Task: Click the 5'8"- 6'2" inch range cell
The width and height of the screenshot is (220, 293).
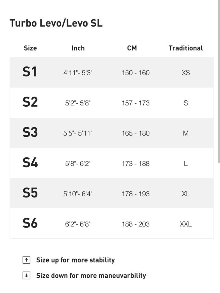Action: [x=78, y=164]
